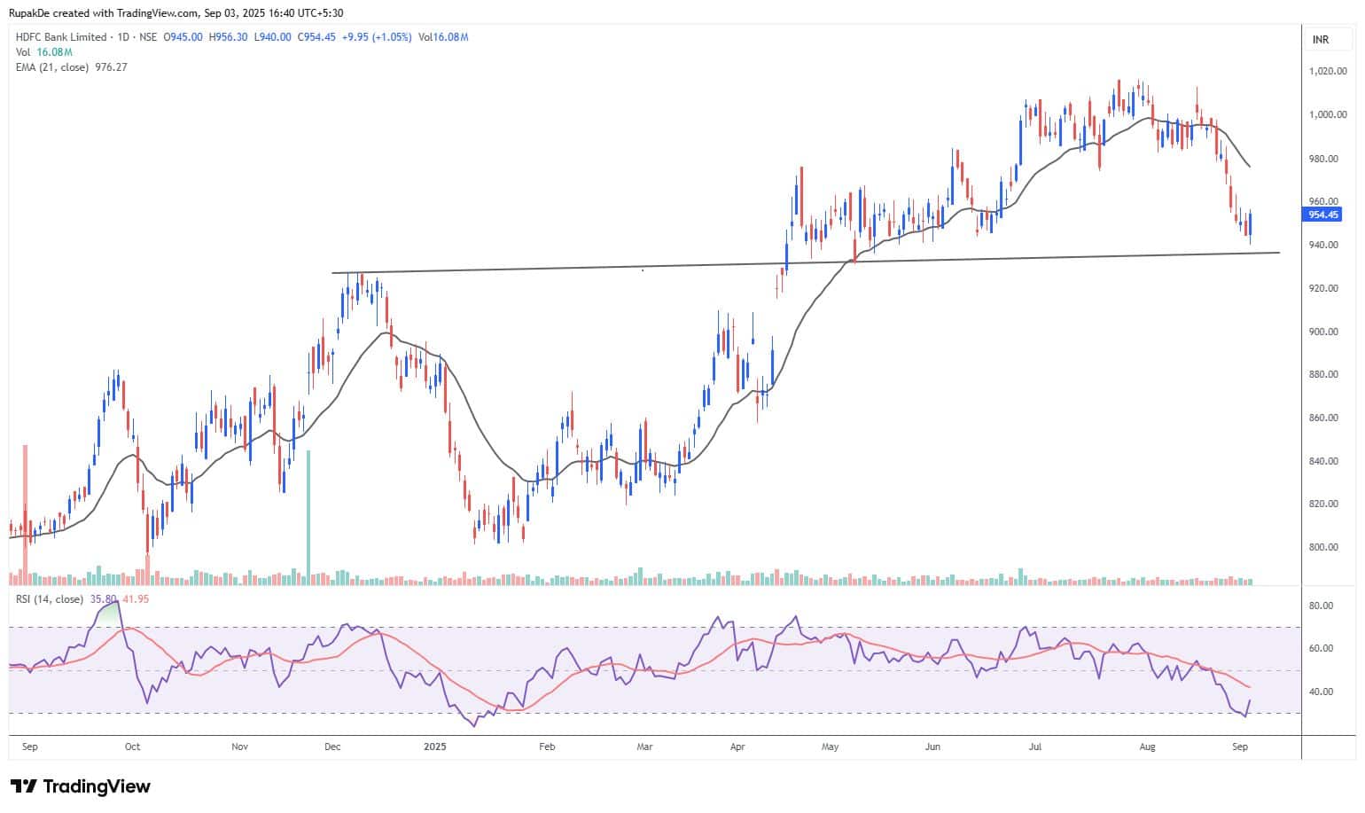Select the HDFC Bank Limited symbol title
Image resolution: width=1365 pixels, height=813 pixels.
pyautogui.click(x=61, y=37)
